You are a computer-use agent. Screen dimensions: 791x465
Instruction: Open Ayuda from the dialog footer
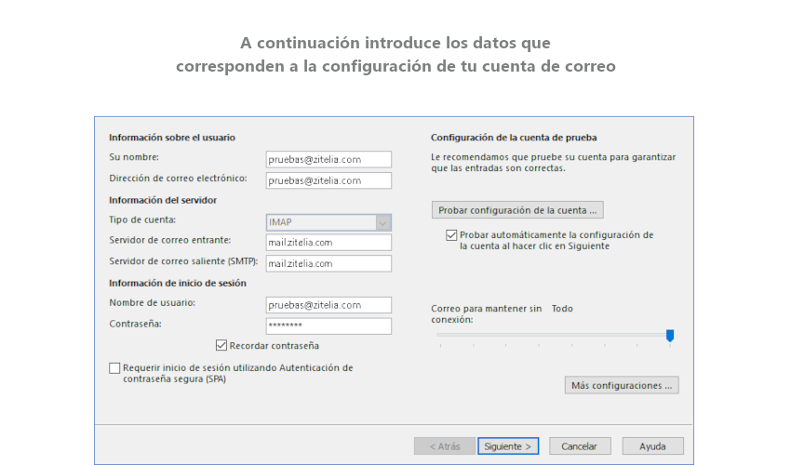[x=652, y=446]
